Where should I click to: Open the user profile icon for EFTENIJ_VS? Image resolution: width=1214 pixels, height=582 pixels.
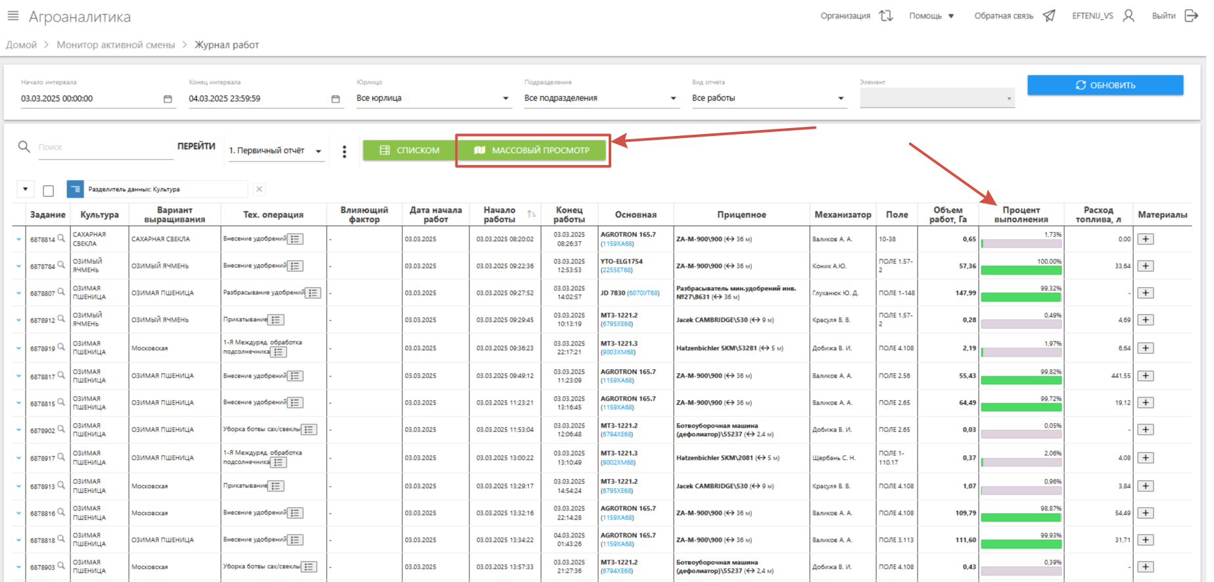(x=1129, y=16)
